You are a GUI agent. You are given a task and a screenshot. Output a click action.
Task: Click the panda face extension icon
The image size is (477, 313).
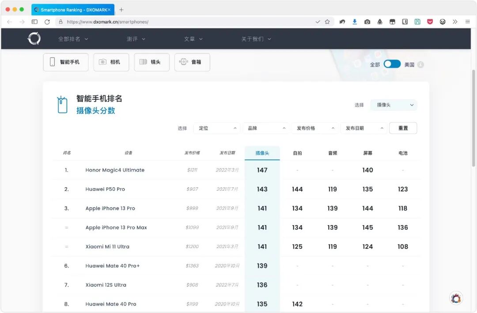[442, 22]
